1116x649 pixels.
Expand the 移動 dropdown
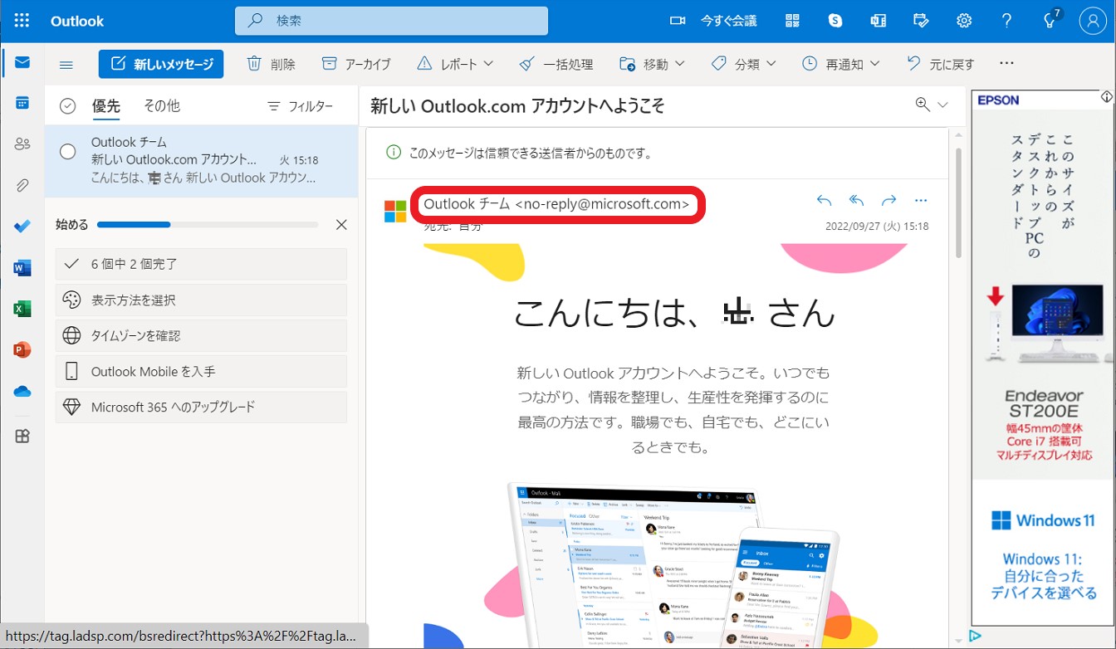click(653, 64)
